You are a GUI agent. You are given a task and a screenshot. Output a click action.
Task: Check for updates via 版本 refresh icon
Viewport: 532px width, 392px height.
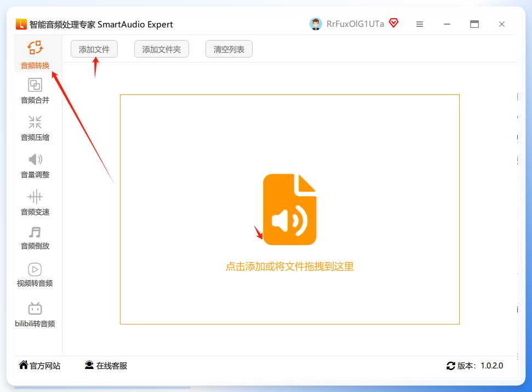point(450,366)
